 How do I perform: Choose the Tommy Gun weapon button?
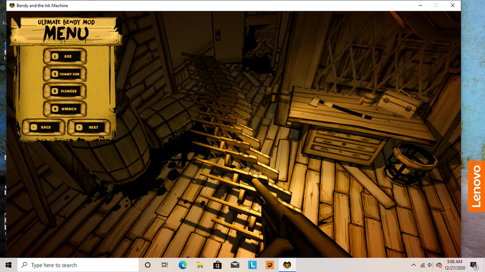pos(65,74)
